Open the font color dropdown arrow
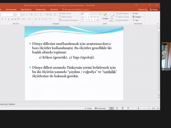 pyautogui.click(x=32, y=19)
